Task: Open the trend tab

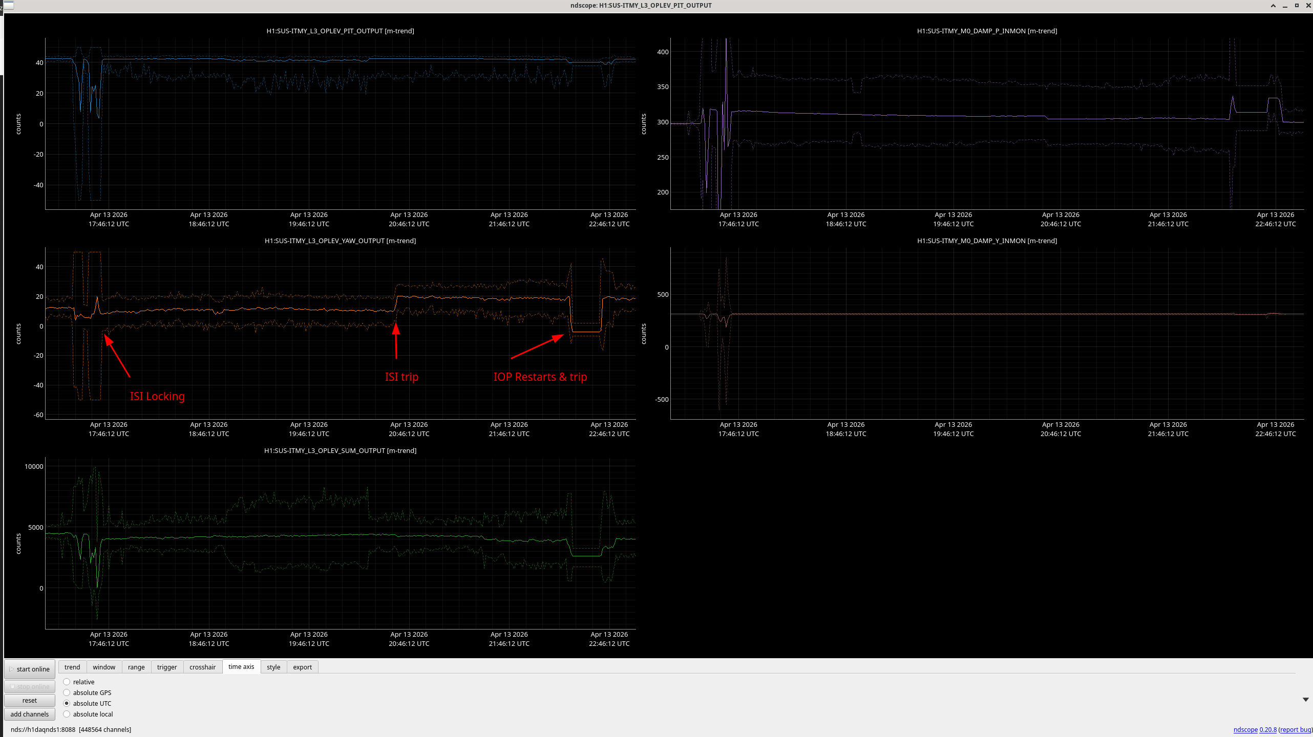Action: point(72,667)
